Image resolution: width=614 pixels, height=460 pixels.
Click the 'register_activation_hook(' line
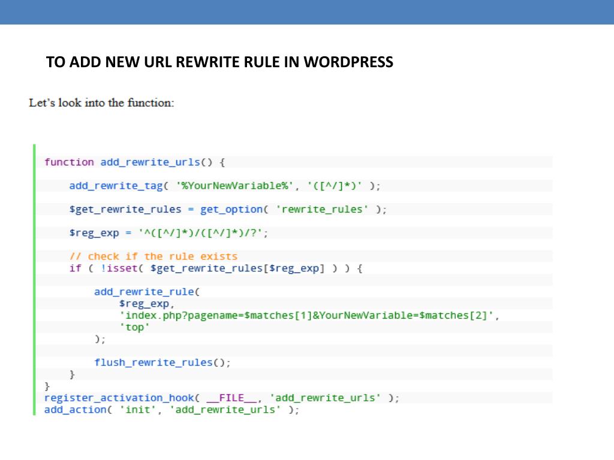(x=222, y=398)
